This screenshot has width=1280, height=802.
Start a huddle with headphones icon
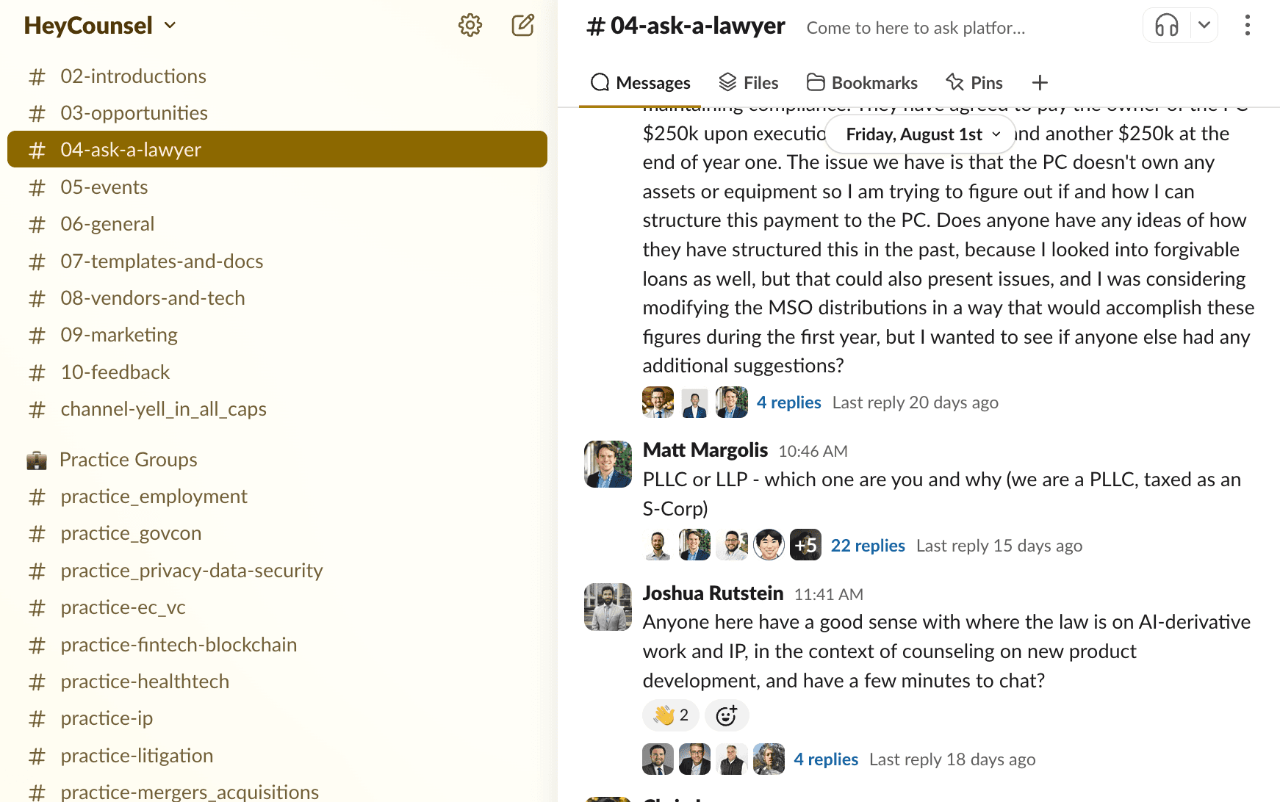tap(1166, 26)
